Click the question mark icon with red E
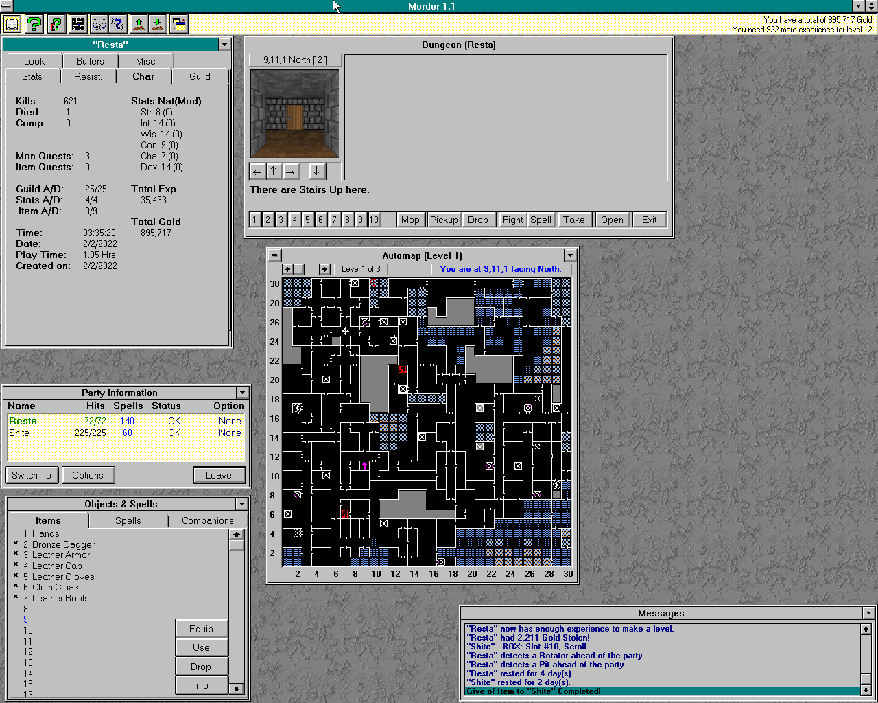The image size is (878, 703). (x=56, y=24)
